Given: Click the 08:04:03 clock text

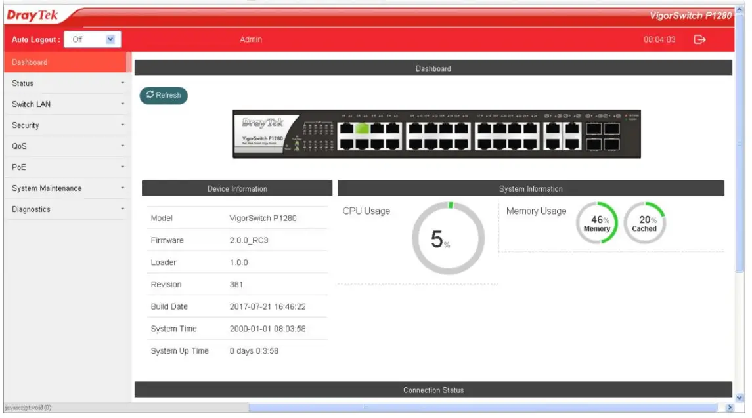Looking at the screenshot, I should 659,39.
